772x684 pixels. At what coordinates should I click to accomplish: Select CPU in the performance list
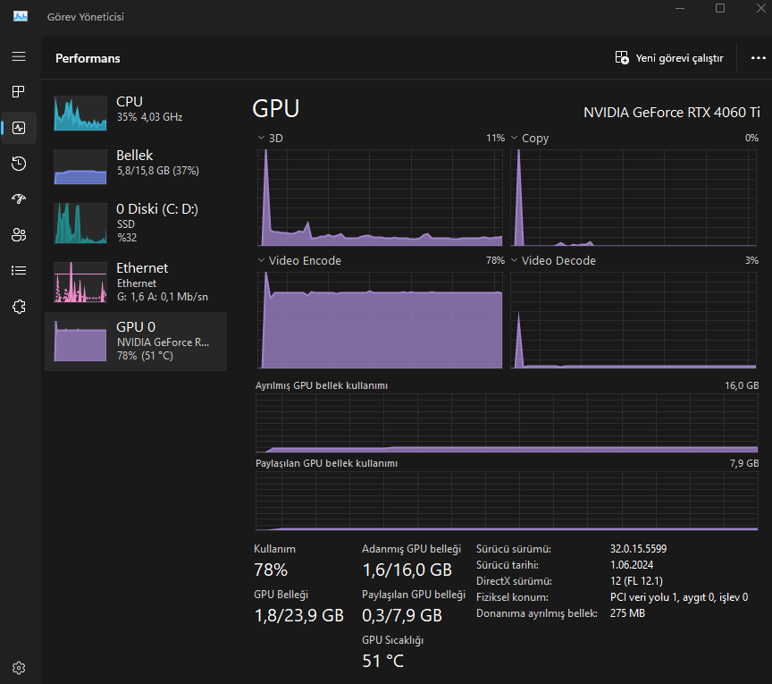(x=136, y=113)
